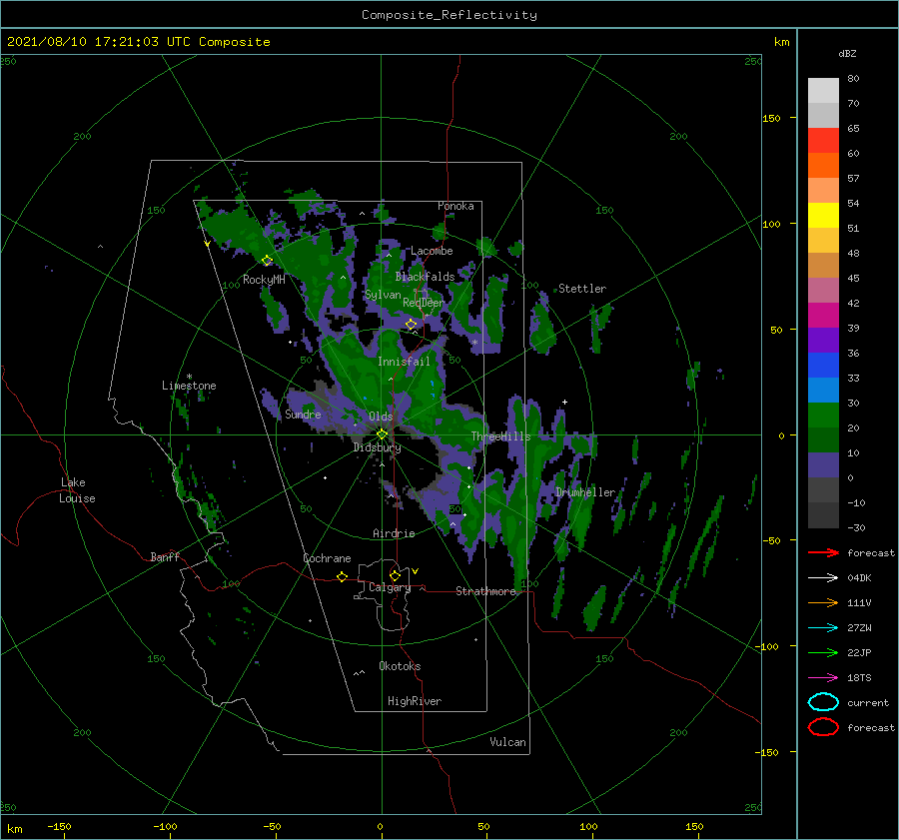Click the RedDeer city label
The image size is (899, 840).
coord(424,303)
